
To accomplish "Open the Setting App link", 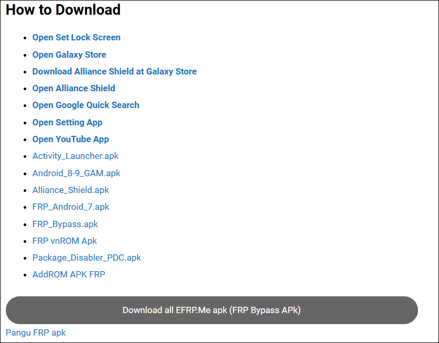I will [x=67, y=122].
